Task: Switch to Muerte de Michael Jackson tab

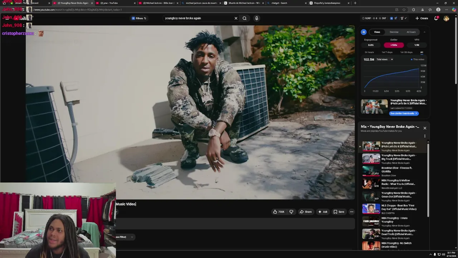Action: [x=244, y=3]
